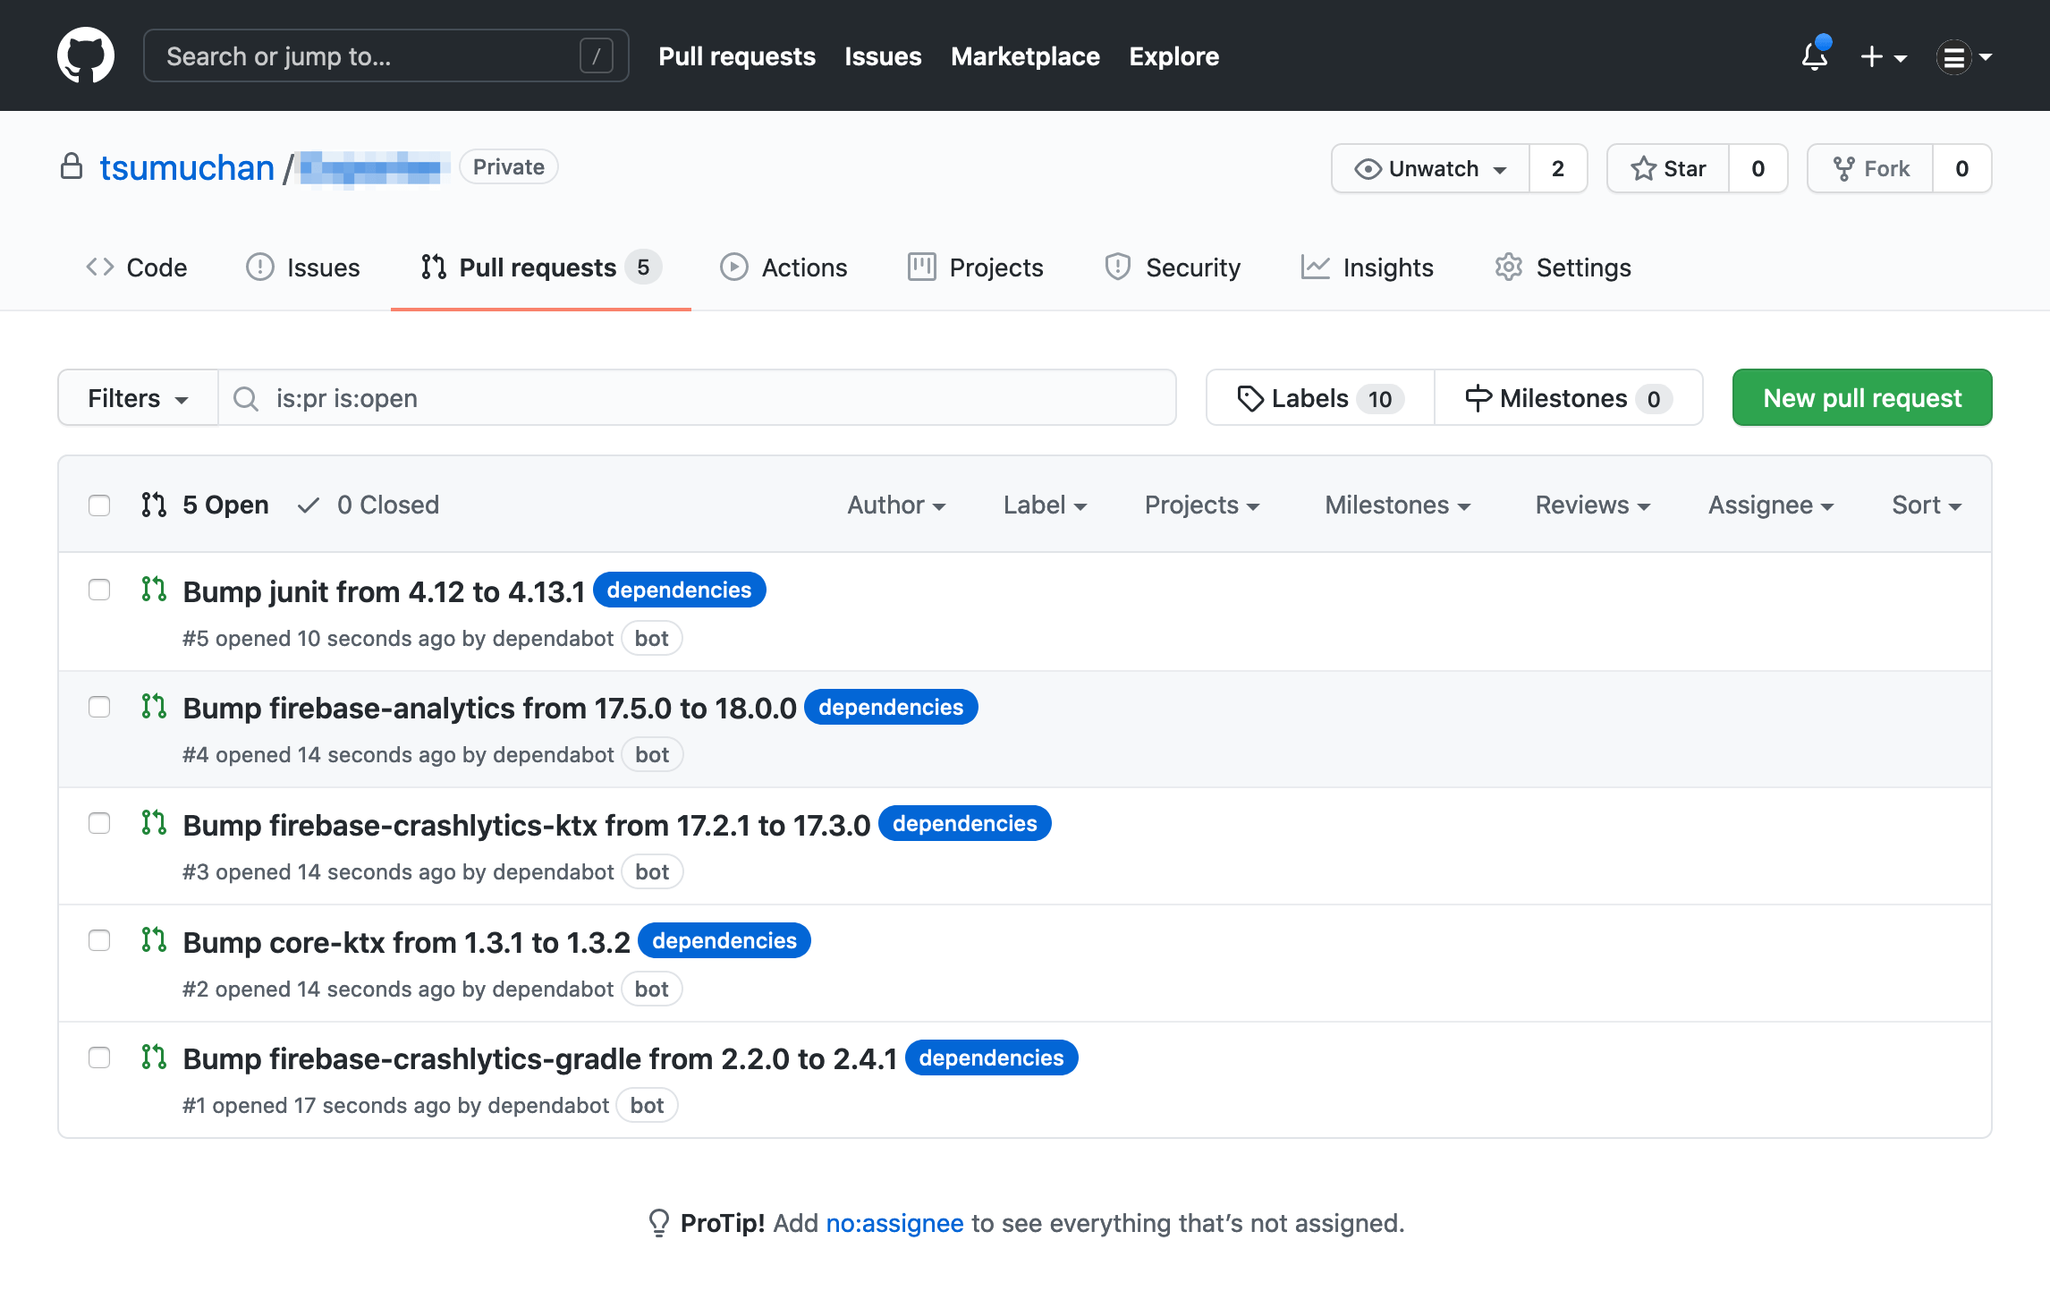Click the stargazers count 0
Image resolution: width=2050 pixels, height=1308 pixels.
[1758, 168]
